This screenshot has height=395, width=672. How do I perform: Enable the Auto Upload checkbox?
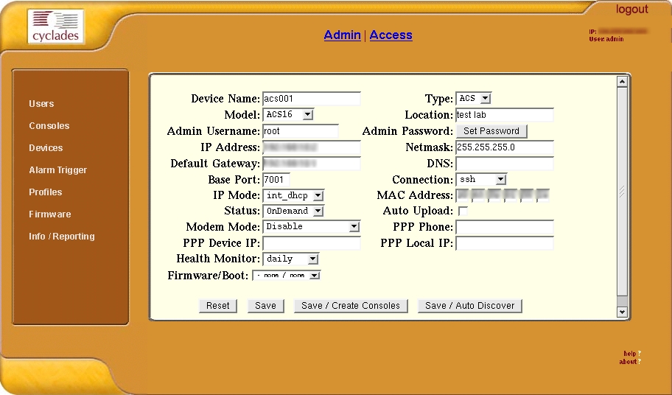pos(463,212)
